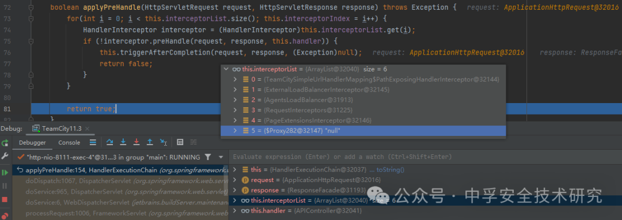Select doService:965 DispatcherServlet frame
622x220 pixels.
coord(120,192)
